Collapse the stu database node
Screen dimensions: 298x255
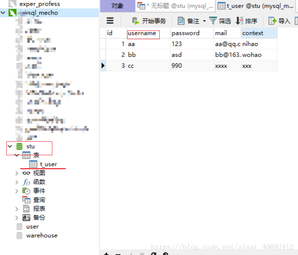coord(10,146)
